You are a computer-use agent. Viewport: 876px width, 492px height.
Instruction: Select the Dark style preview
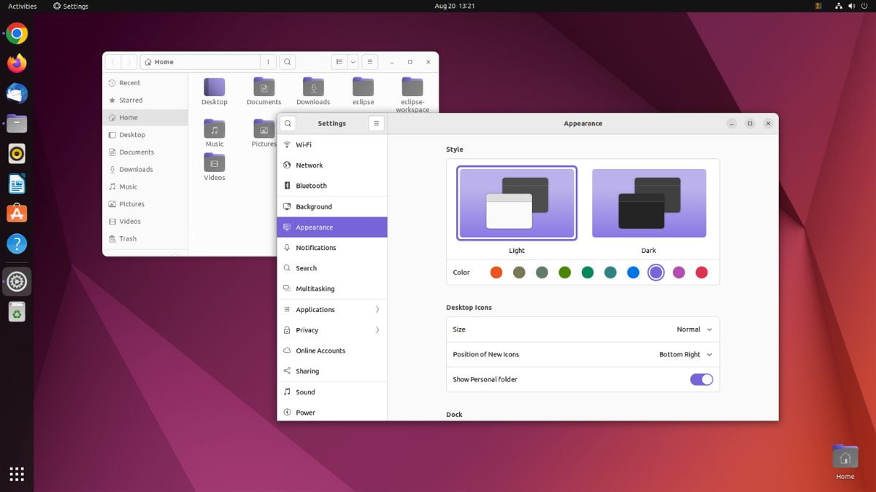(x=648, y=203)
